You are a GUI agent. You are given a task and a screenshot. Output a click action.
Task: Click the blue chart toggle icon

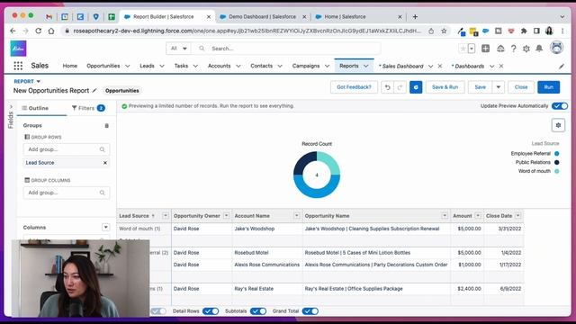416,87
